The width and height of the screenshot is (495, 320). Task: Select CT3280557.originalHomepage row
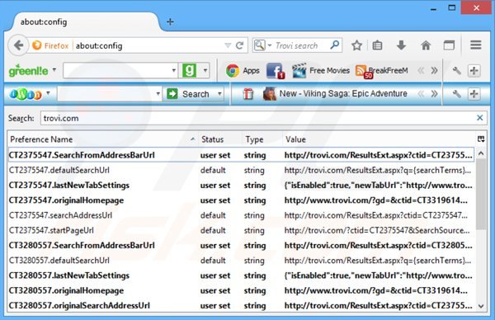(241, 290)
